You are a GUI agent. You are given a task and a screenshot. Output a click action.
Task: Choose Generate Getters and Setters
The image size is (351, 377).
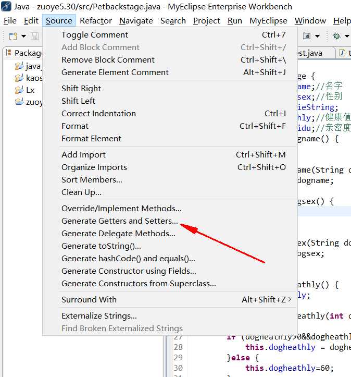tap(119, 221)
